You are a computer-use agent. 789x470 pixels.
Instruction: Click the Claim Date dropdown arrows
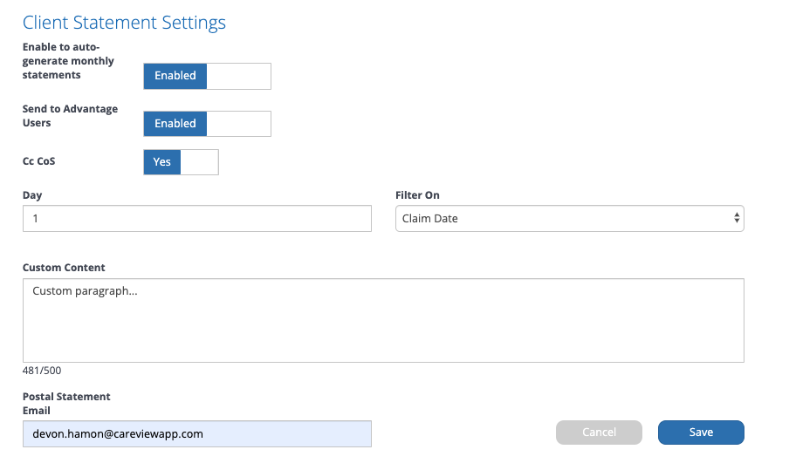coord(737,218)
